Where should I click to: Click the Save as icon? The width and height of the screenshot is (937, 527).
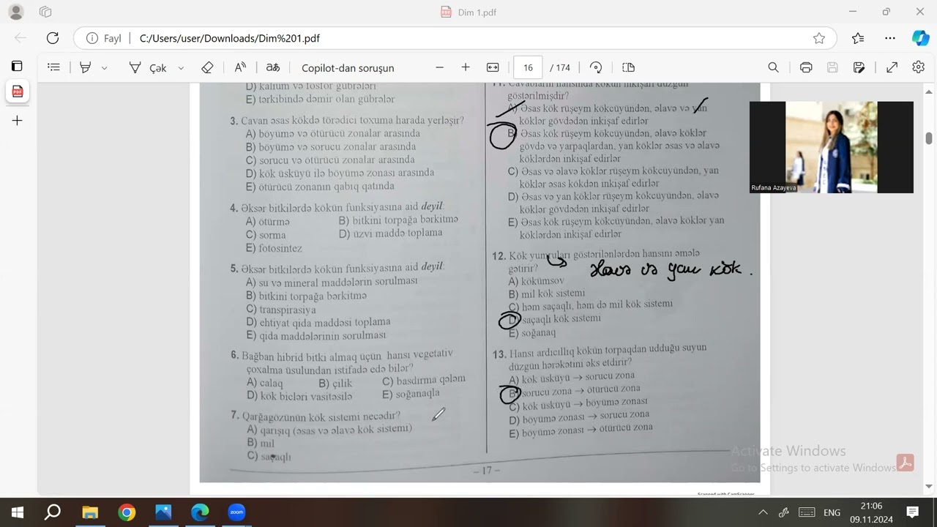[x=859, y=67]
